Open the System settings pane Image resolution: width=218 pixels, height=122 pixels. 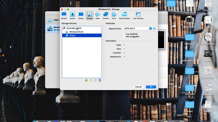point(73,16)
